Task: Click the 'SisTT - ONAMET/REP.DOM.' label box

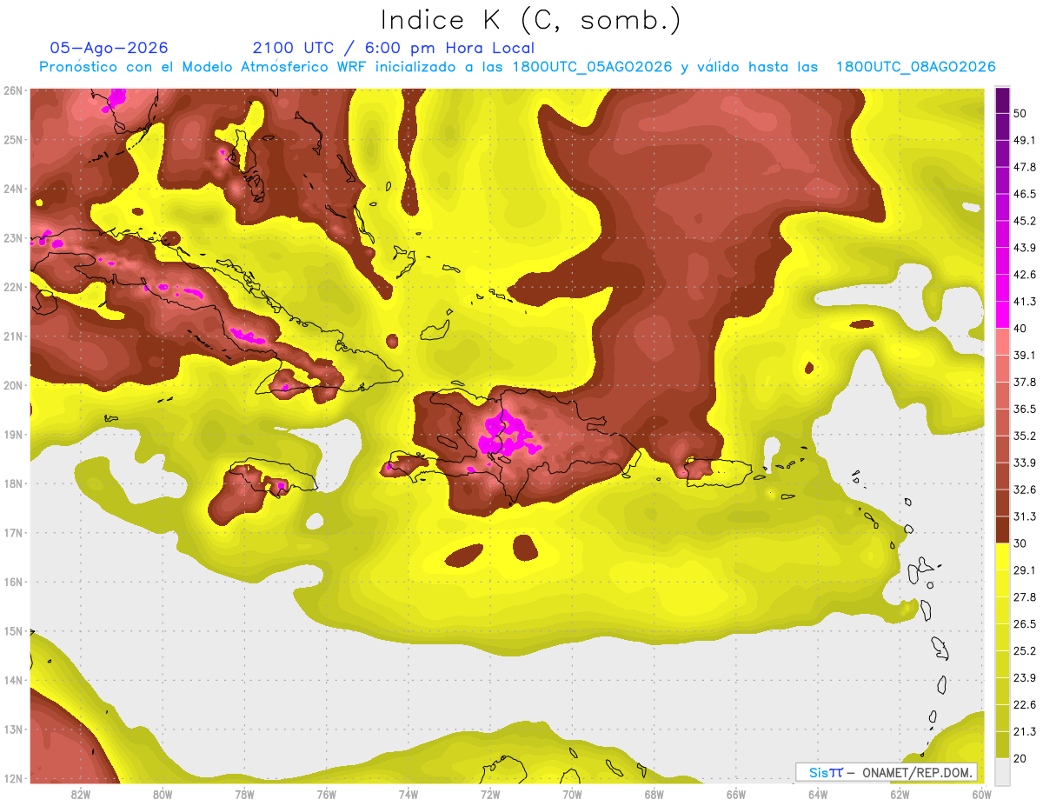Action: (887, 772)
